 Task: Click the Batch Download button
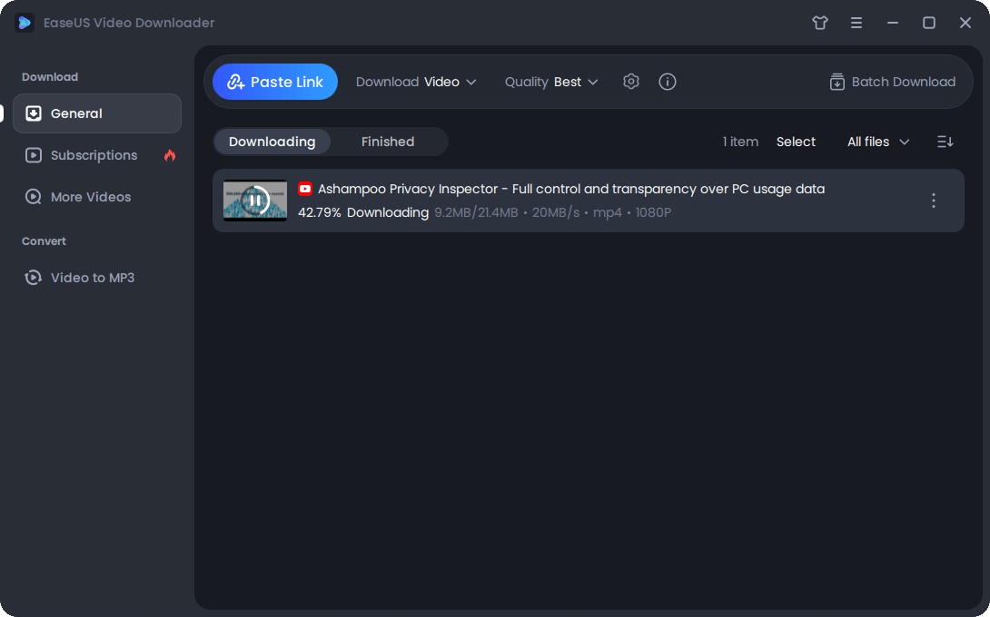(x=892, y=82)
